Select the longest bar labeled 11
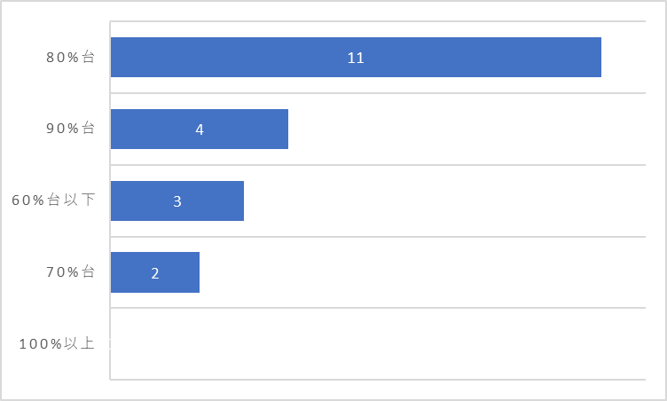Screen dimensions: 667x401 356,57
